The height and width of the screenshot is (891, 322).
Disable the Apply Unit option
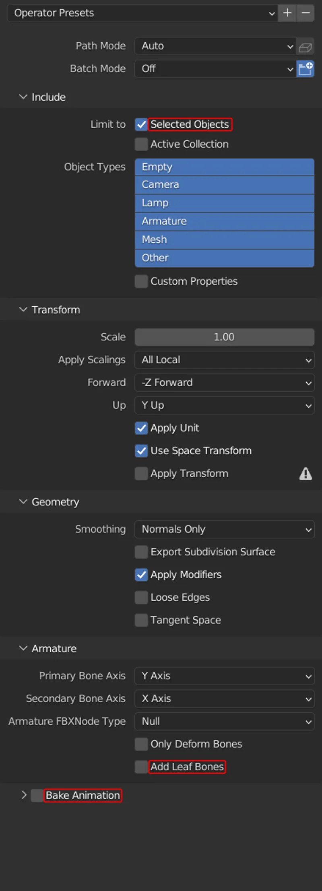pos(141,428)
